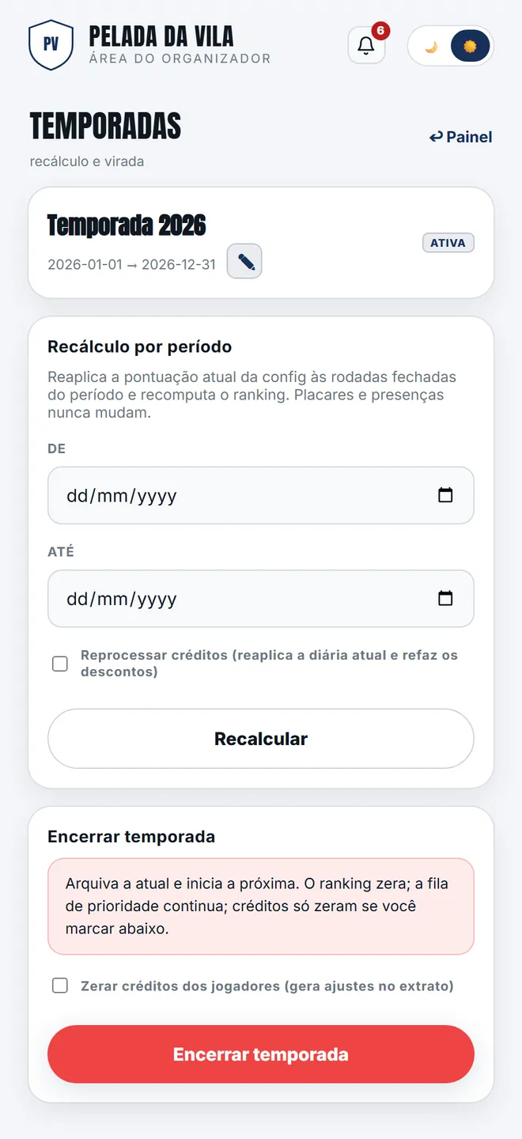This screenshot has height=1139, width=522.
Task: Click the Temporada 2026 card heading
Action: pyautogui.click(x=127, y=225)
